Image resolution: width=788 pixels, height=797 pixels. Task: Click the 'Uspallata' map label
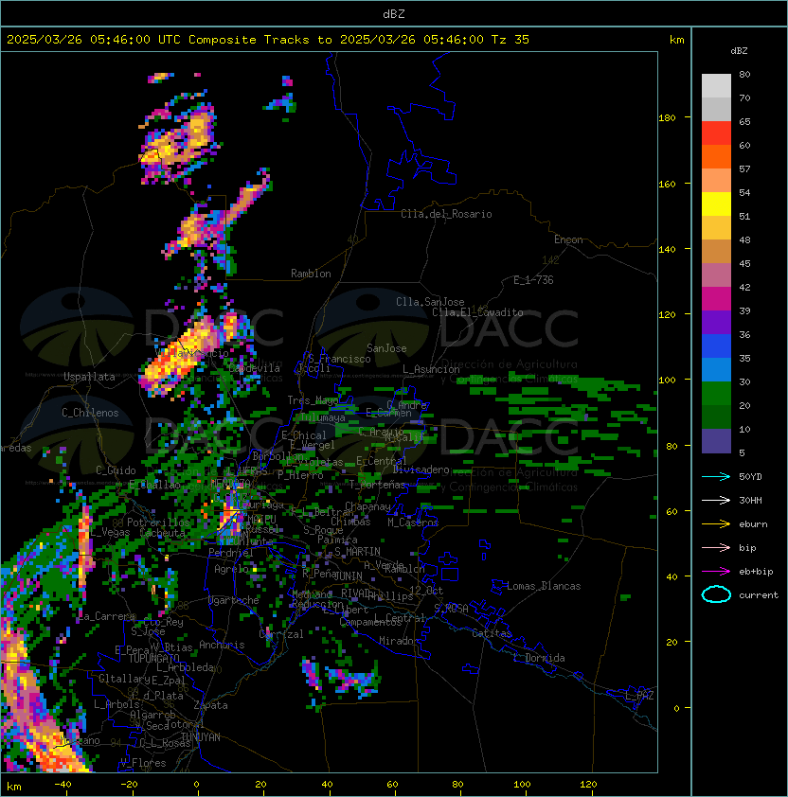click(89, 377)
